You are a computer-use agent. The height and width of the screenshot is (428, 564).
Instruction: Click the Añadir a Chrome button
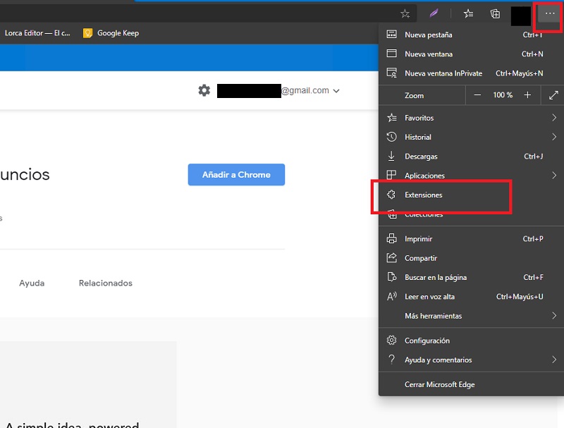(236, 175)
